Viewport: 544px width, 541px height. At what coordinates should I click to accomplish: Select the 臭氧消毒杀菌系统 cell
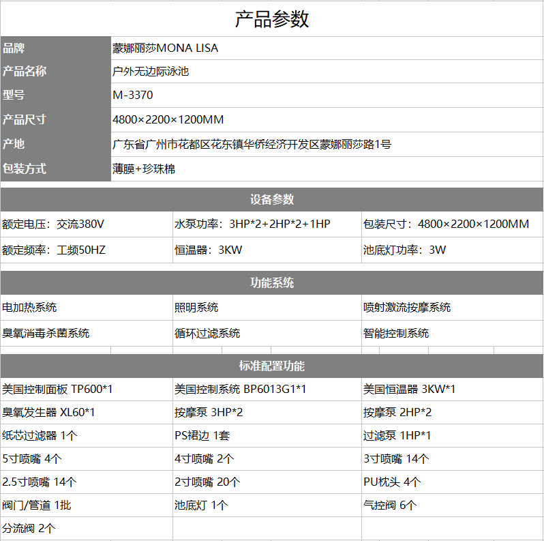point(46,333)
